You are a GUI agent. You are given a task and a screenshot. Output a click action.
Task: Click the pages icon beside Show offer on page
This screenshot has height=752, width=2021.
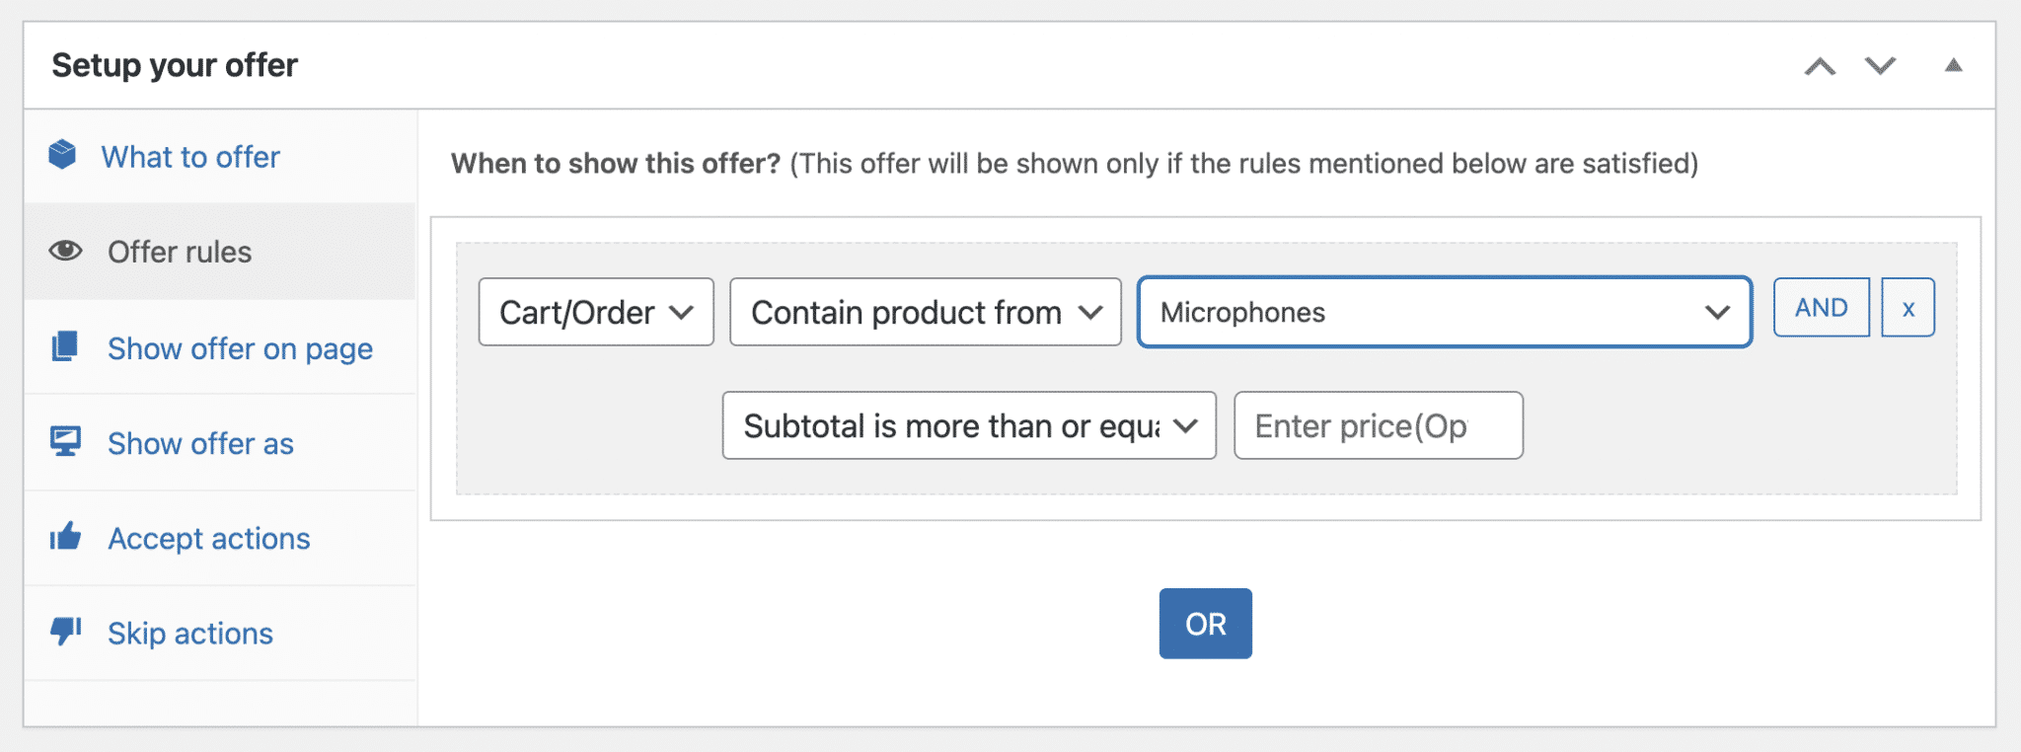[62, 346]
